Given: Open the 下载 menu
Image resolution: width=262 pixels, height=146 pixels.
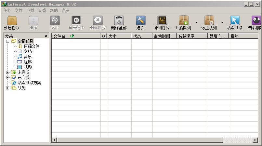Looking at the screenshot, I should point(31,10).
